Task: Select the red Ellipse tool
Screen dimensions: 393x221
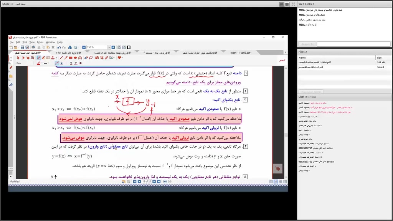Action: click(x=75, y=58)
